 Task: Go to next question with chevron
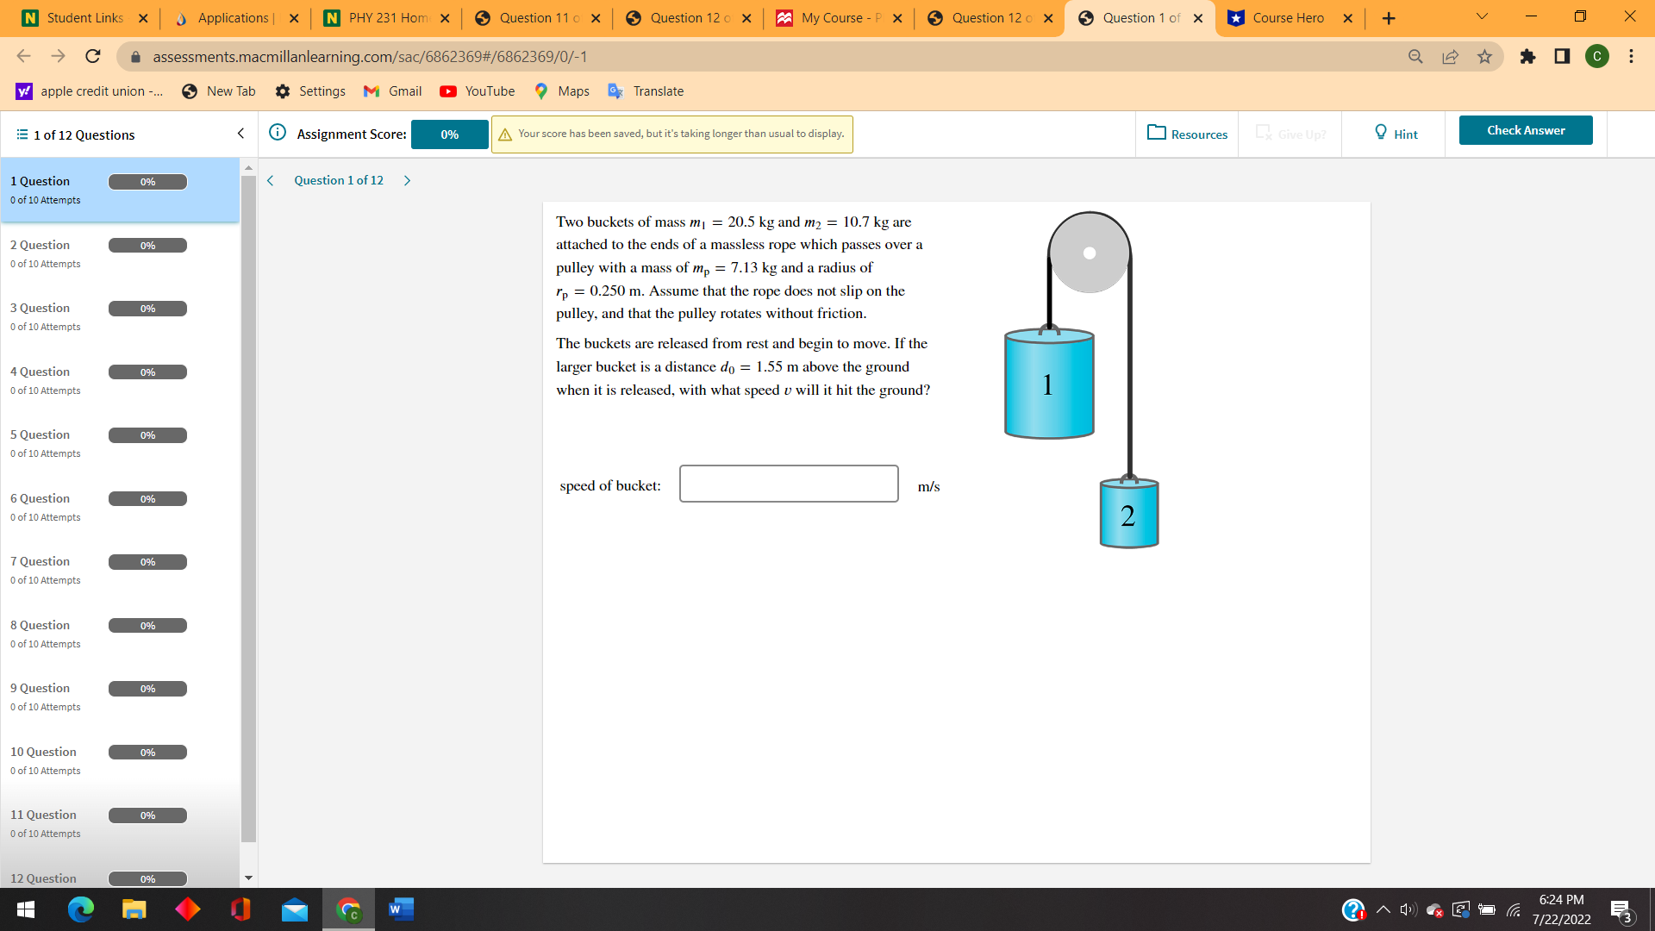point(408,181)
